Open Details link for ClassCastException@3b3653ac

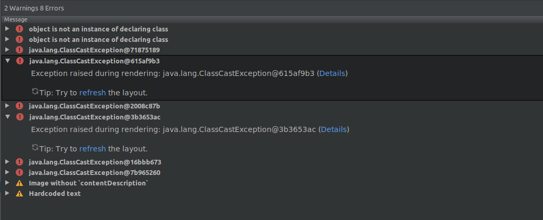coord(334,129)
